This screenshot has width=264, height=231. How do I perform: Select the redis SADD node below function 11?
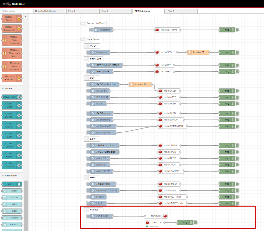click(169, 91)
